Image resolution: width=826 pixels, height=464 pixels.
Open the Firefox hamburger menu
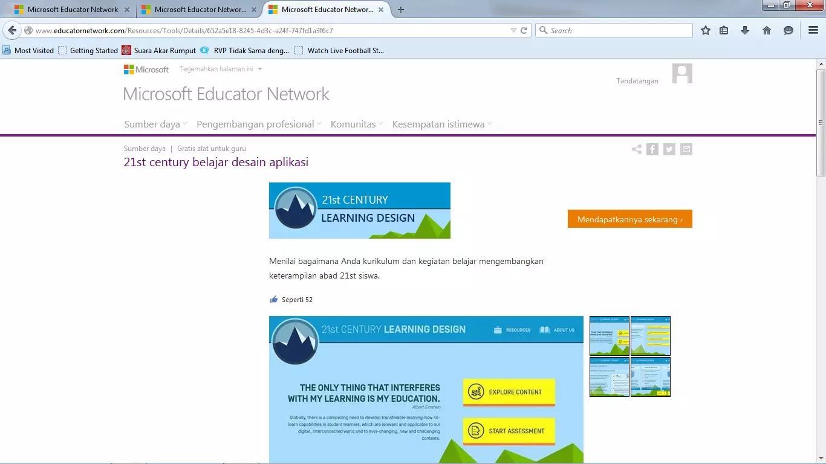(x=813, y=31)
